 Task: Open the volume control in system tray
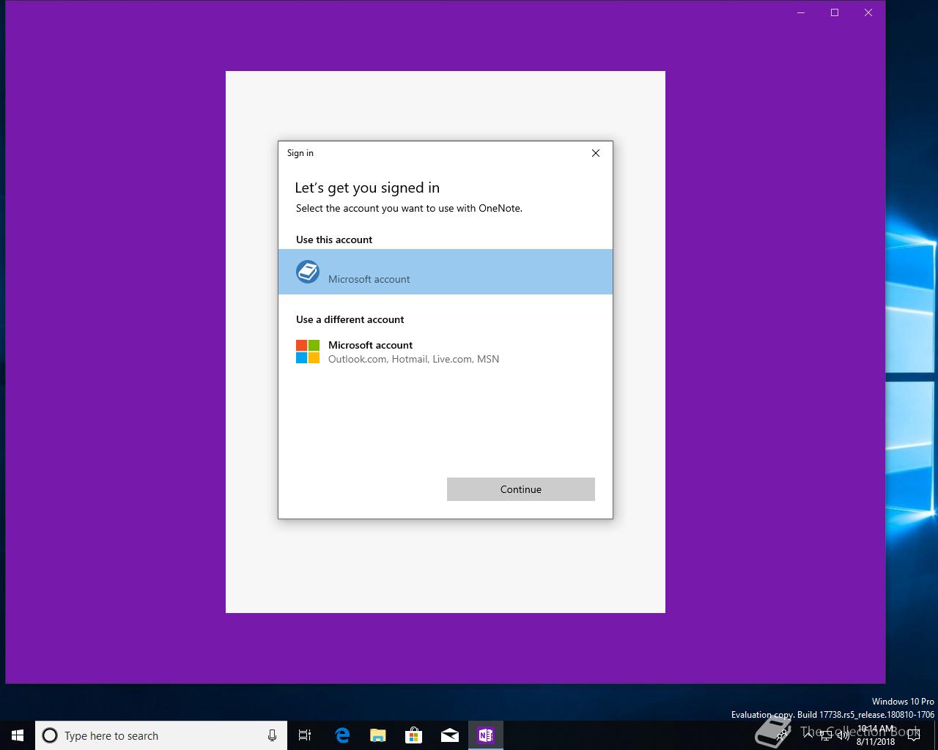pyautogui.click(x=843, y=735)
